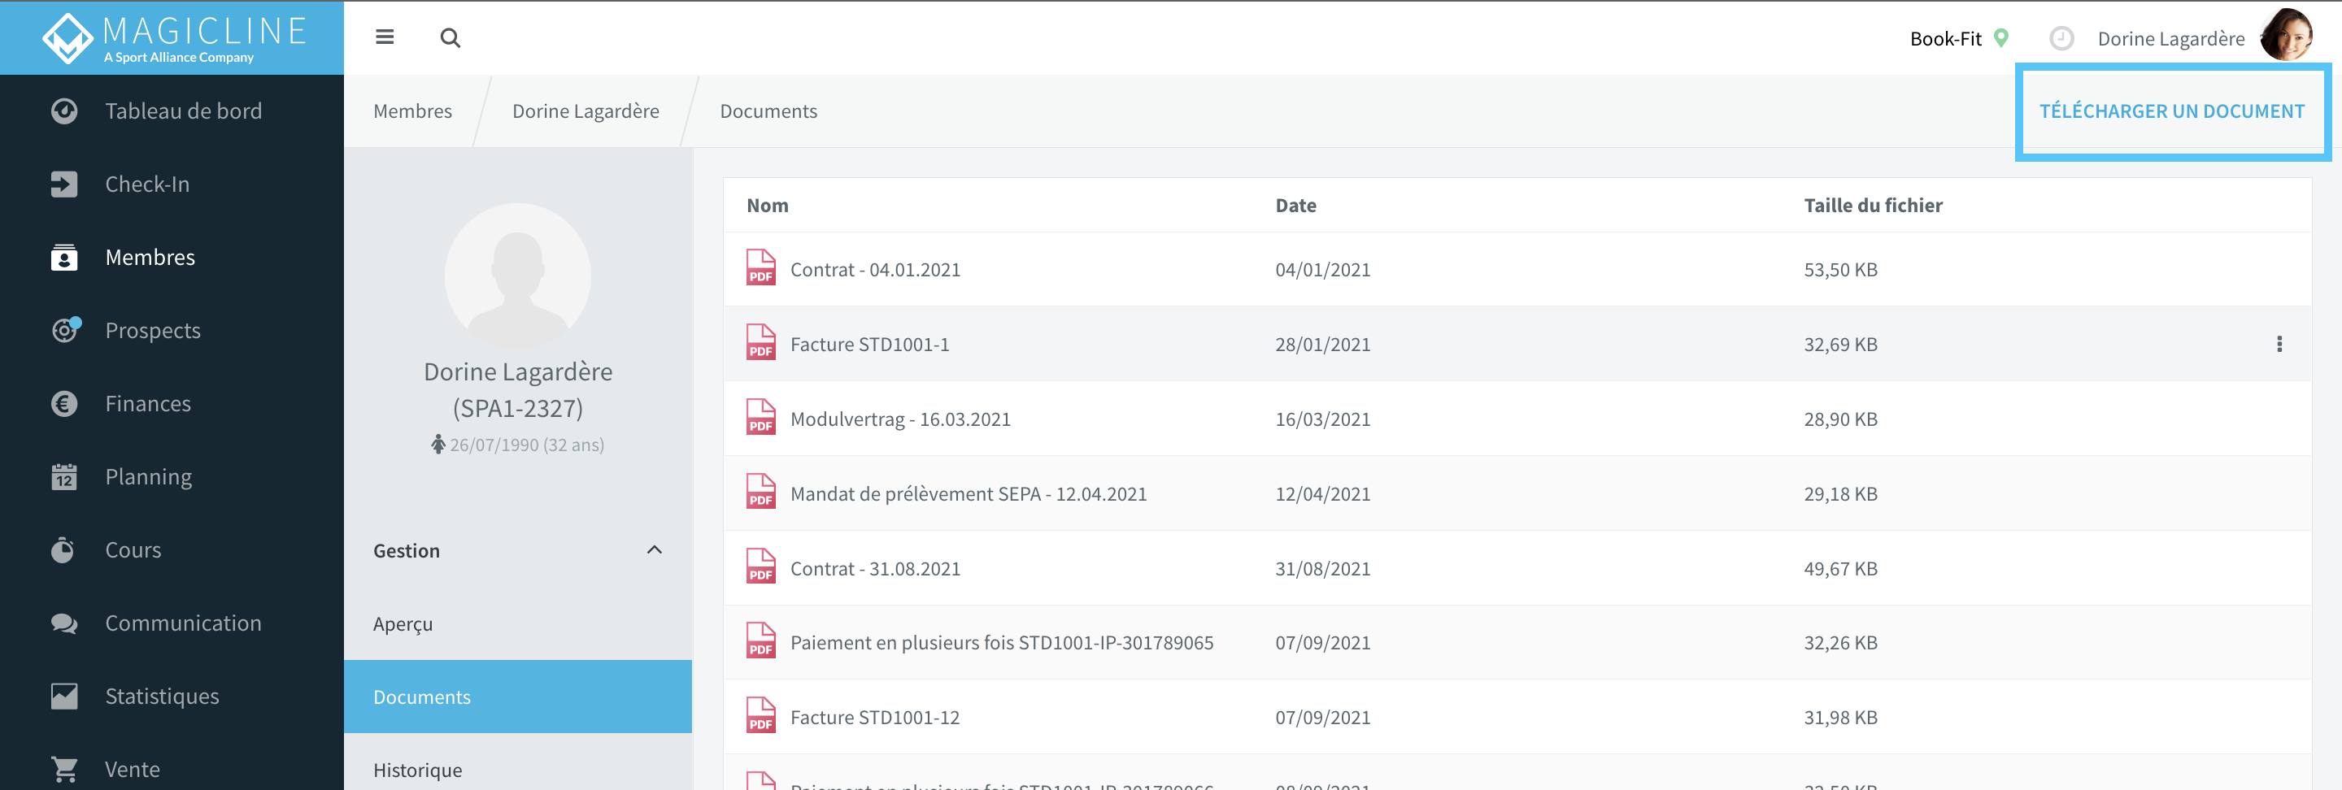Screen dimensions: 2342x790
Task: Click the Date column header
Action: click(x=1295, y=206)
